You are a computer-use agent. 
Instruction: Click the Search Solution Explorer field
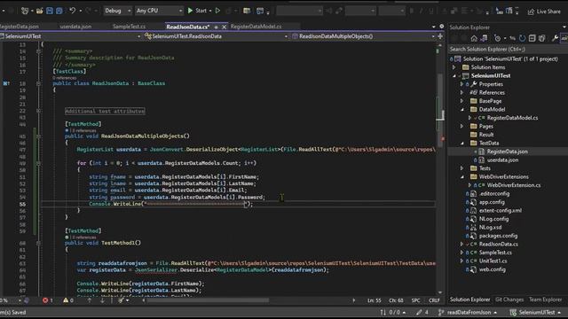(508, 50)
